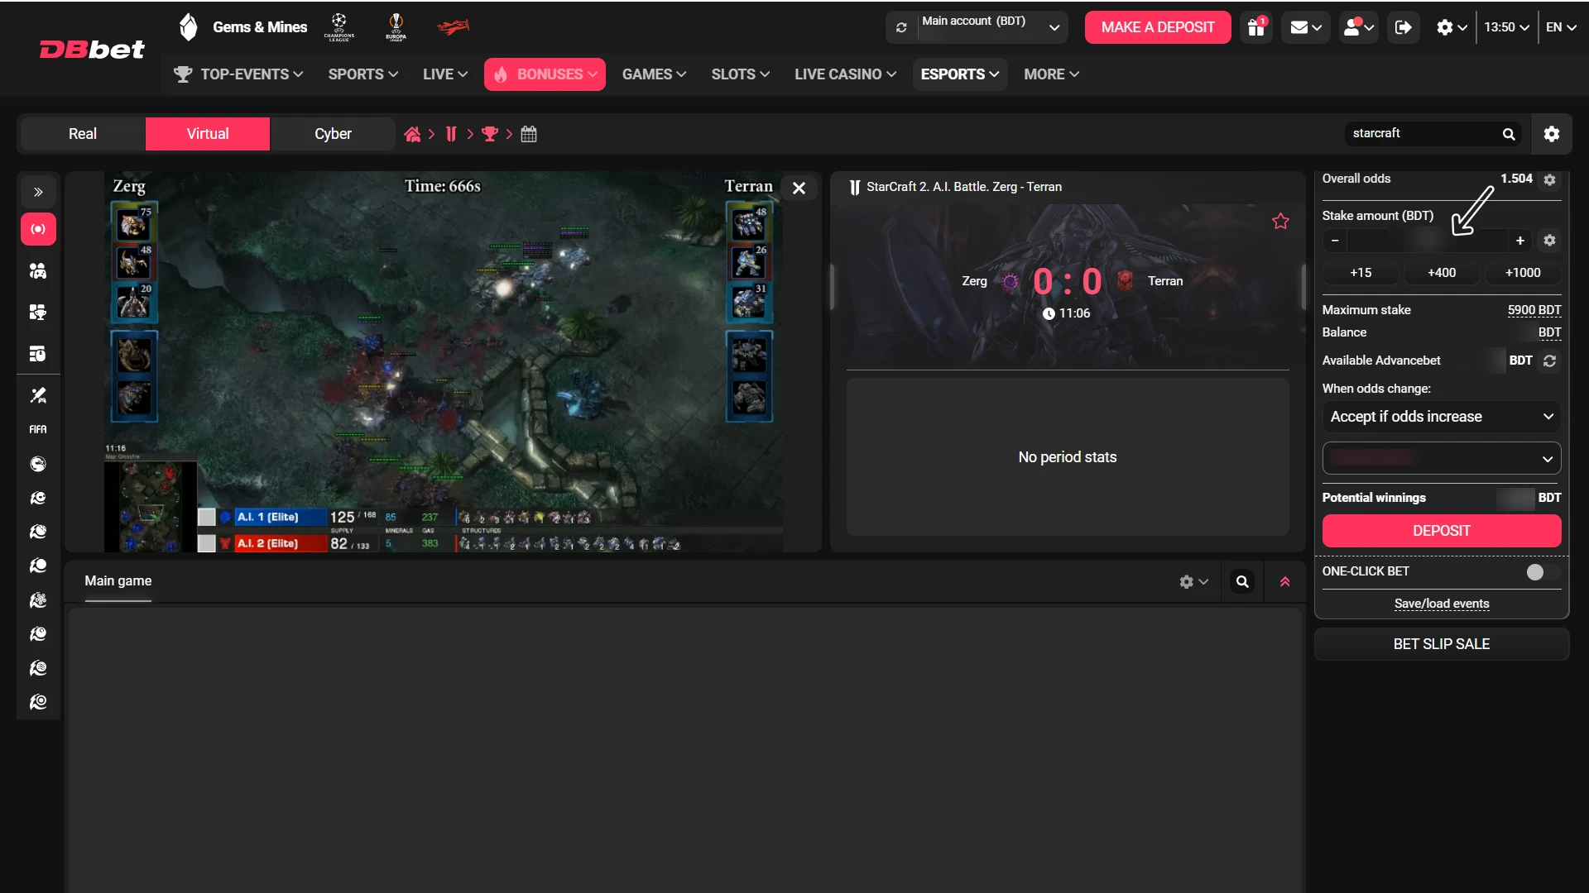1589x893 pixels.
Task: Go to home via breadcrumb house icon
Action: click(x=412, y=134)
